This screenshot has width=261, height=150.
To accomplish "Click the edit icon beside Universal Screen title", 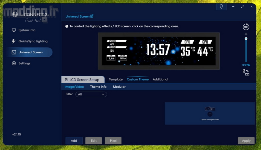I will (x=92, y=16).
